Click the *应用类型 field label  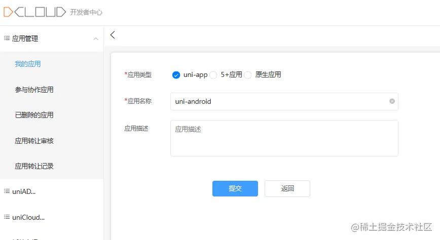(138, 74)
